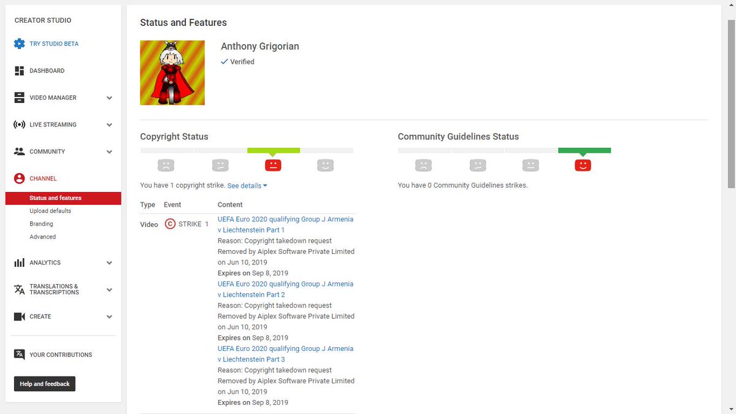Click the gray smiling face under Copyright Status
Image resolution: width=736 pixels, height=414 pixels.
[x=325, y=165]
